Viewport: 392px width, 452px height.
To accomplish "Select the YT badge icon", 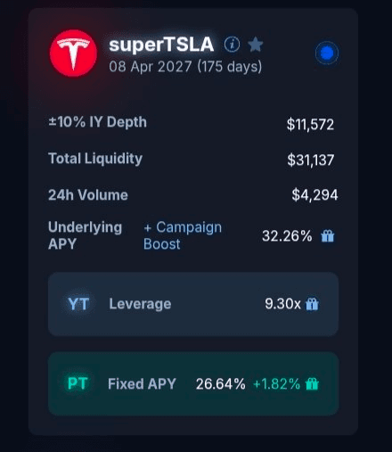I will tap(78, 304).
